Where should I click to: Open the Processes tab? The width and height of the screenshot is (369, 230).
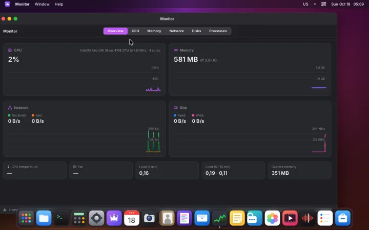(x=218, y=31)
